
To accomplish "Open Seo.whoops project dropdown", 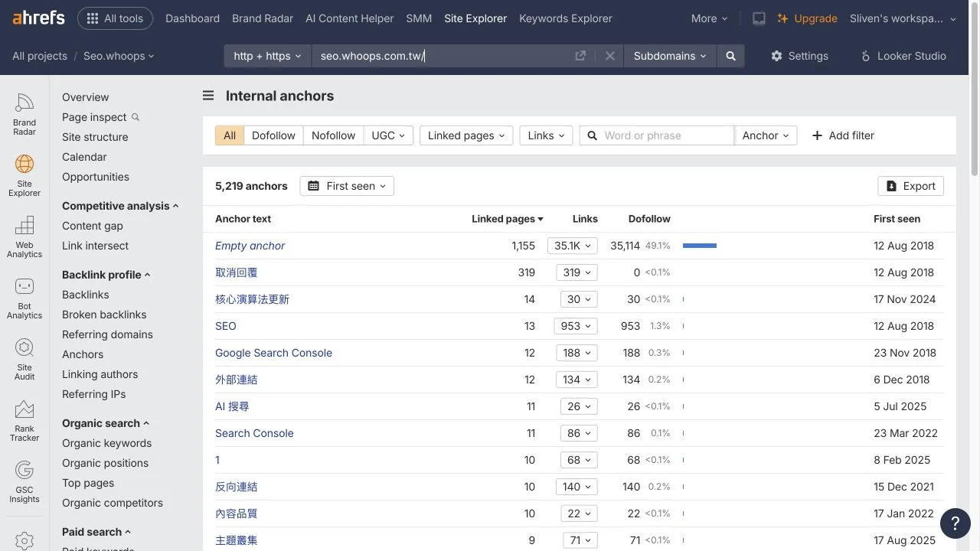I will click(x=119, y=56).
